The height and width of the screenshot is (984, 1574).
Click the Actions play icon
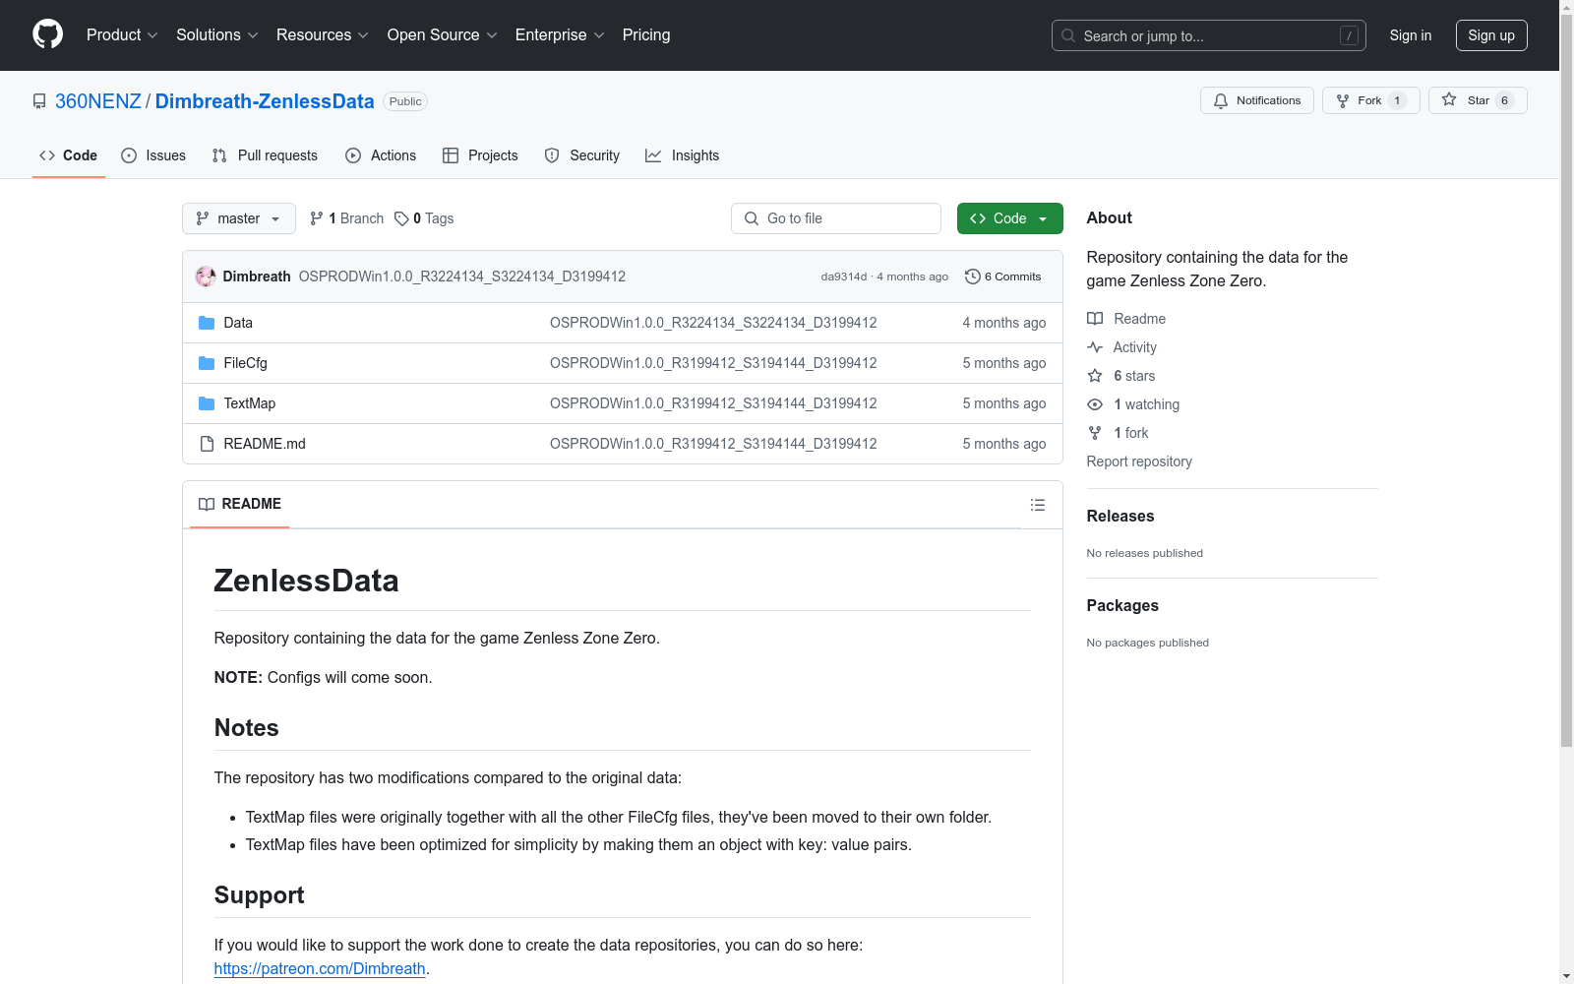tap(353, 155)
